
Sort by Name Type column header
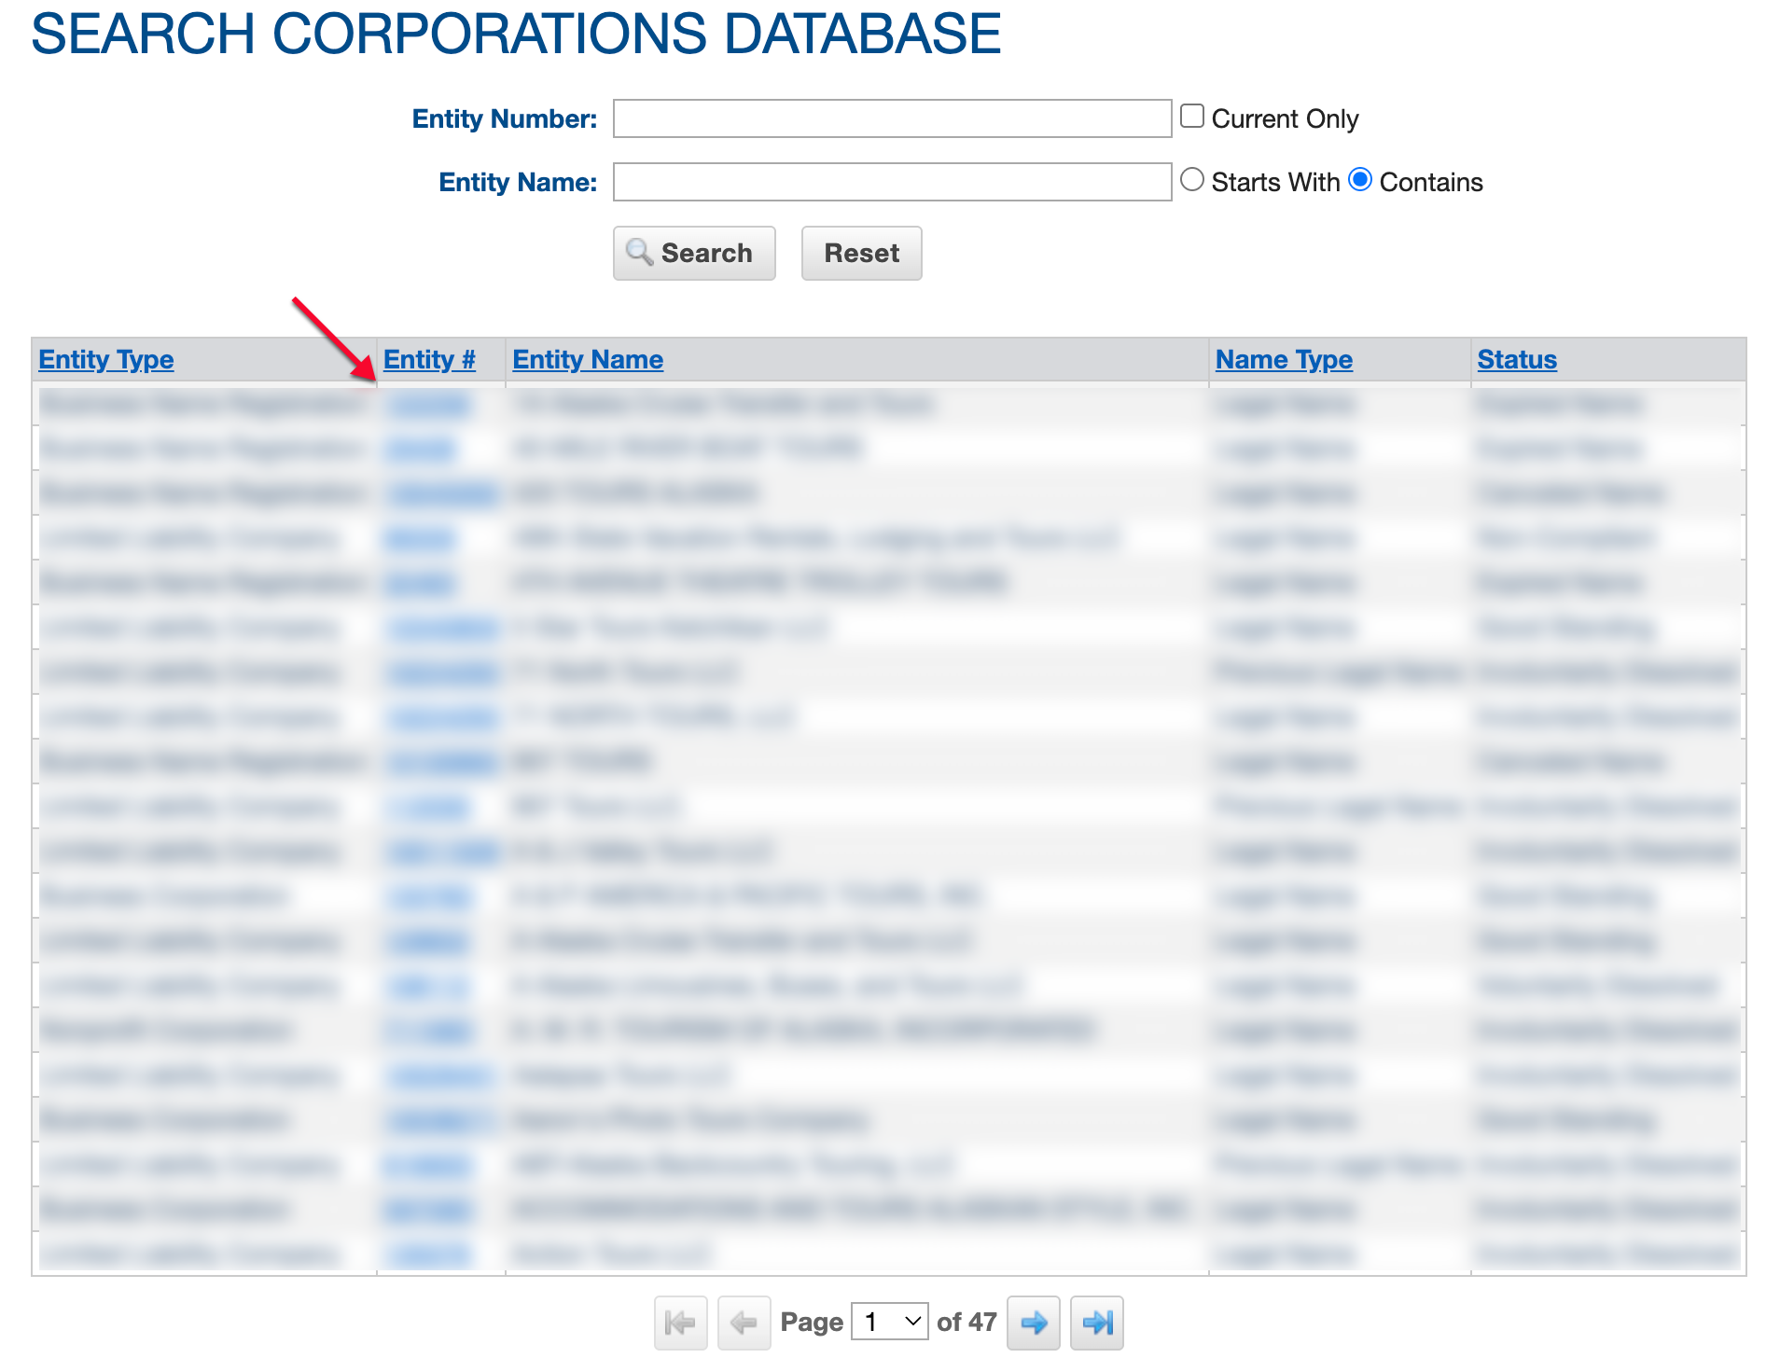1284,359
